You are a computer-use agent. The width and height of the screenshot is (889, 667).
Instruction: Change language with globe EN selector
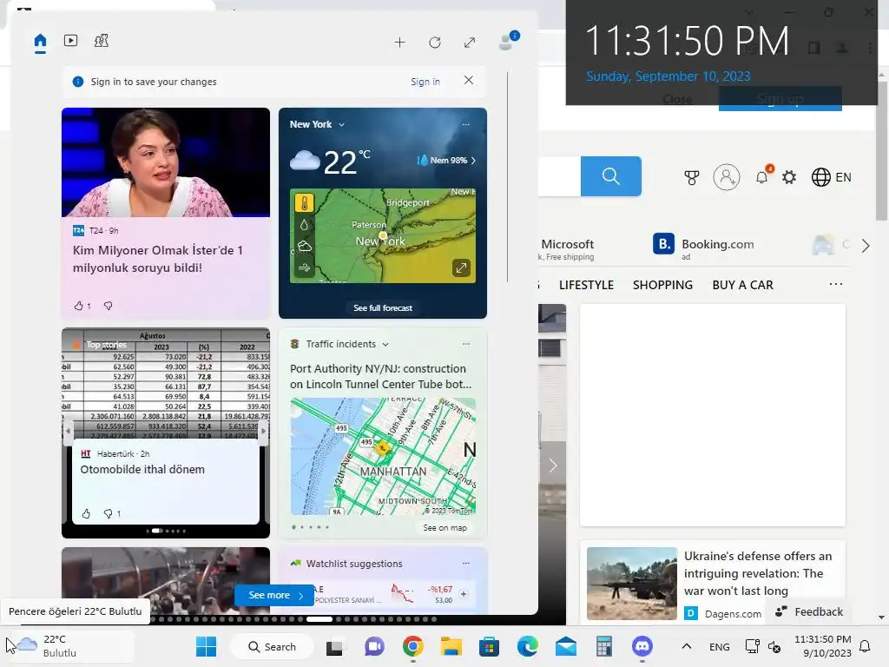831,177
